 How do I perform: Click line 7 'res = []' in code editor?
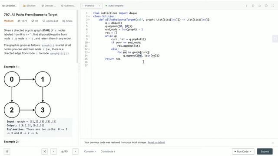coord(111,33)
